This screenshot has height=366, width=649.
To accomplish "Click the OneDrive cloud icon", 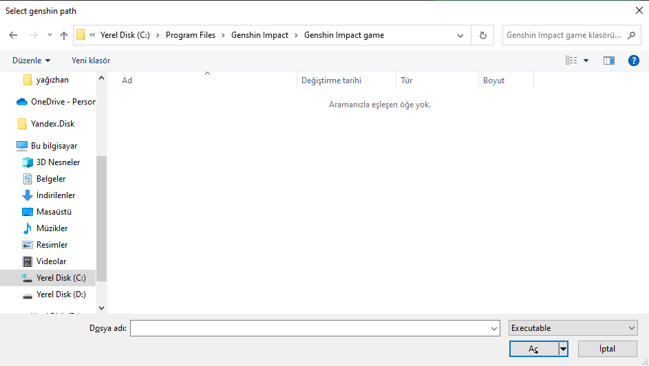I will [x=22, y=102].
